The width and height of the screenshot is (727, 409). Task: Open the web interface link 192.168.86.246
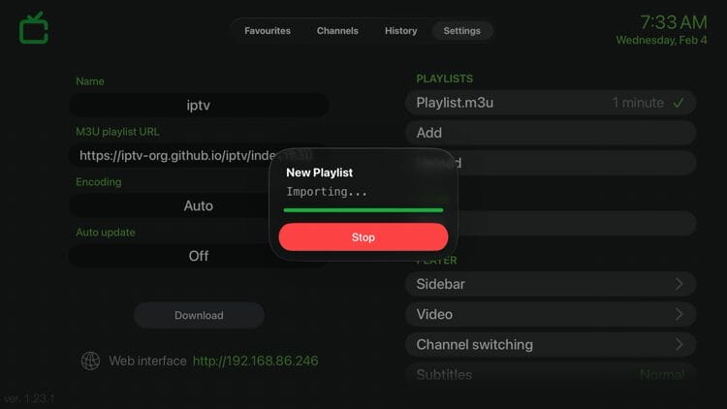(256, 361)
